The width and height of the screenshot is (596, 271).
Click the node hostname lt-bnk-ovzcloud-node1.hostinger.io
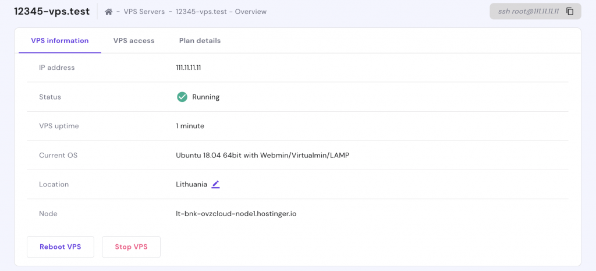click(236, 213)
